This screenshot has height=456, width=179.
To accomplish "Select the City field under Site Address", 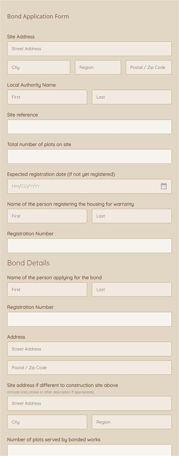I will click(x=39, y=67).
